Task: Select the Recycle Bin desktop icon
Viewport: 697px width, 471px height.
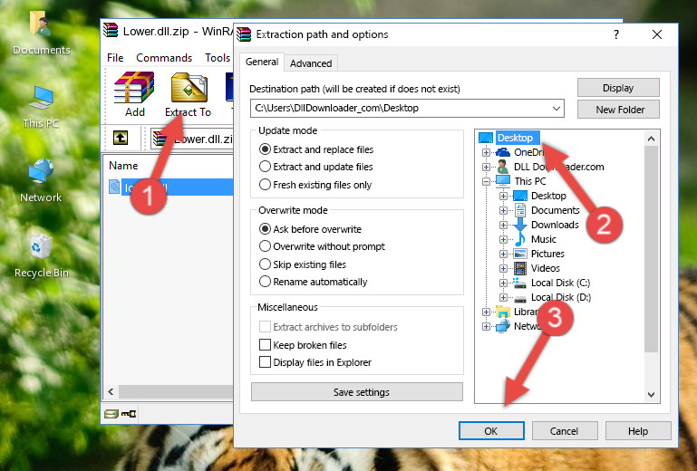Action: 42,256
